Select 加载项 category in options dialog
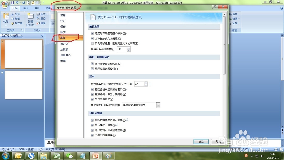 (64, 50)
